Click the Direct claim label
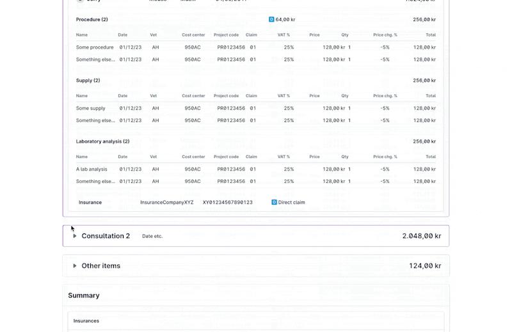 [291, 202]
